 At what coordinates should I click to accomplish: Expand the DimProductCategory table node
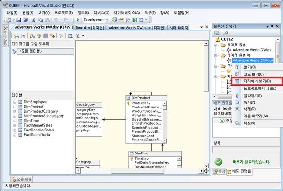click(x=15, y=112)
